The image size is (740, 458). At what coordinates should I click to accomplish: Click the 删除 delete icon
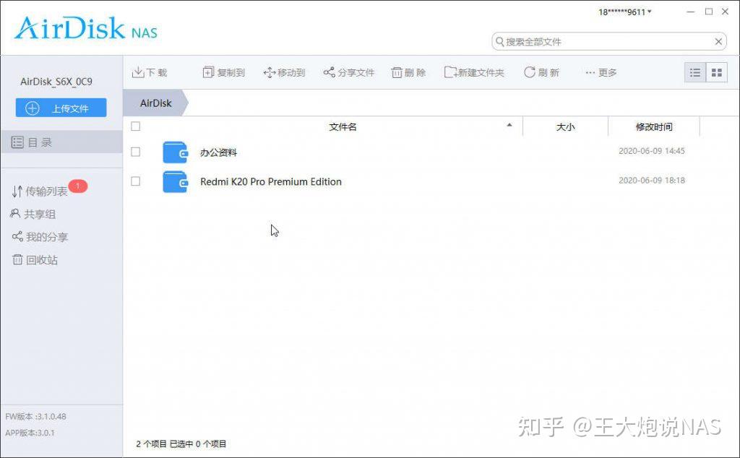pos(397,72)
